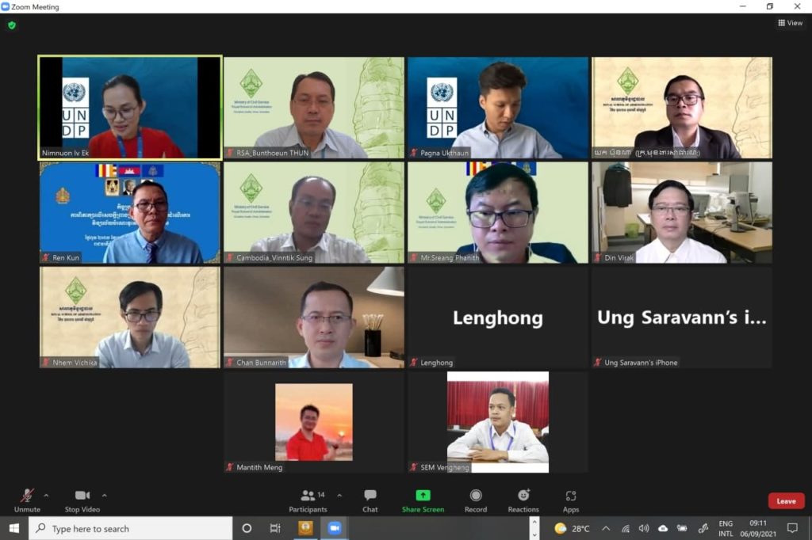Open Windows Task View
This screenshot has height=540, width=812.
(275, 528)
